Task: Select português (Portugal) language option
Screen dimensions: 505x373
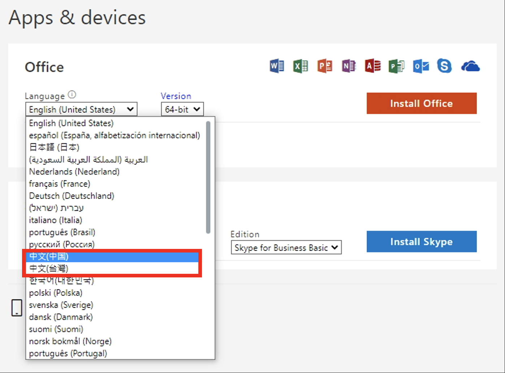Action: coord(116,353)
